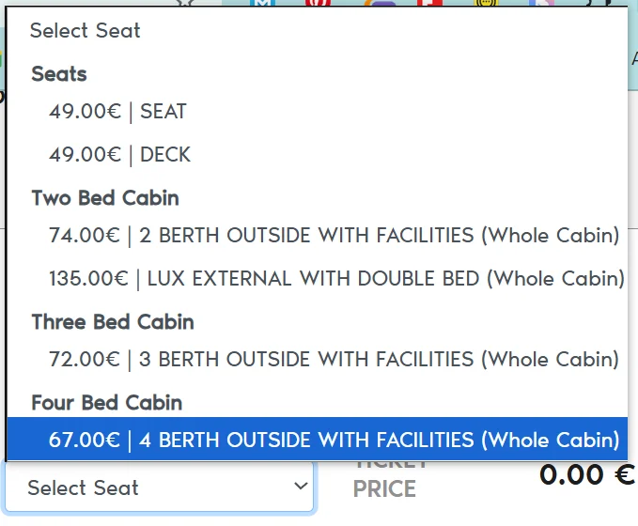Click the Two Bed Cabin heading
The height and width of the screenshot is (526, 638).
pos(105,198)
